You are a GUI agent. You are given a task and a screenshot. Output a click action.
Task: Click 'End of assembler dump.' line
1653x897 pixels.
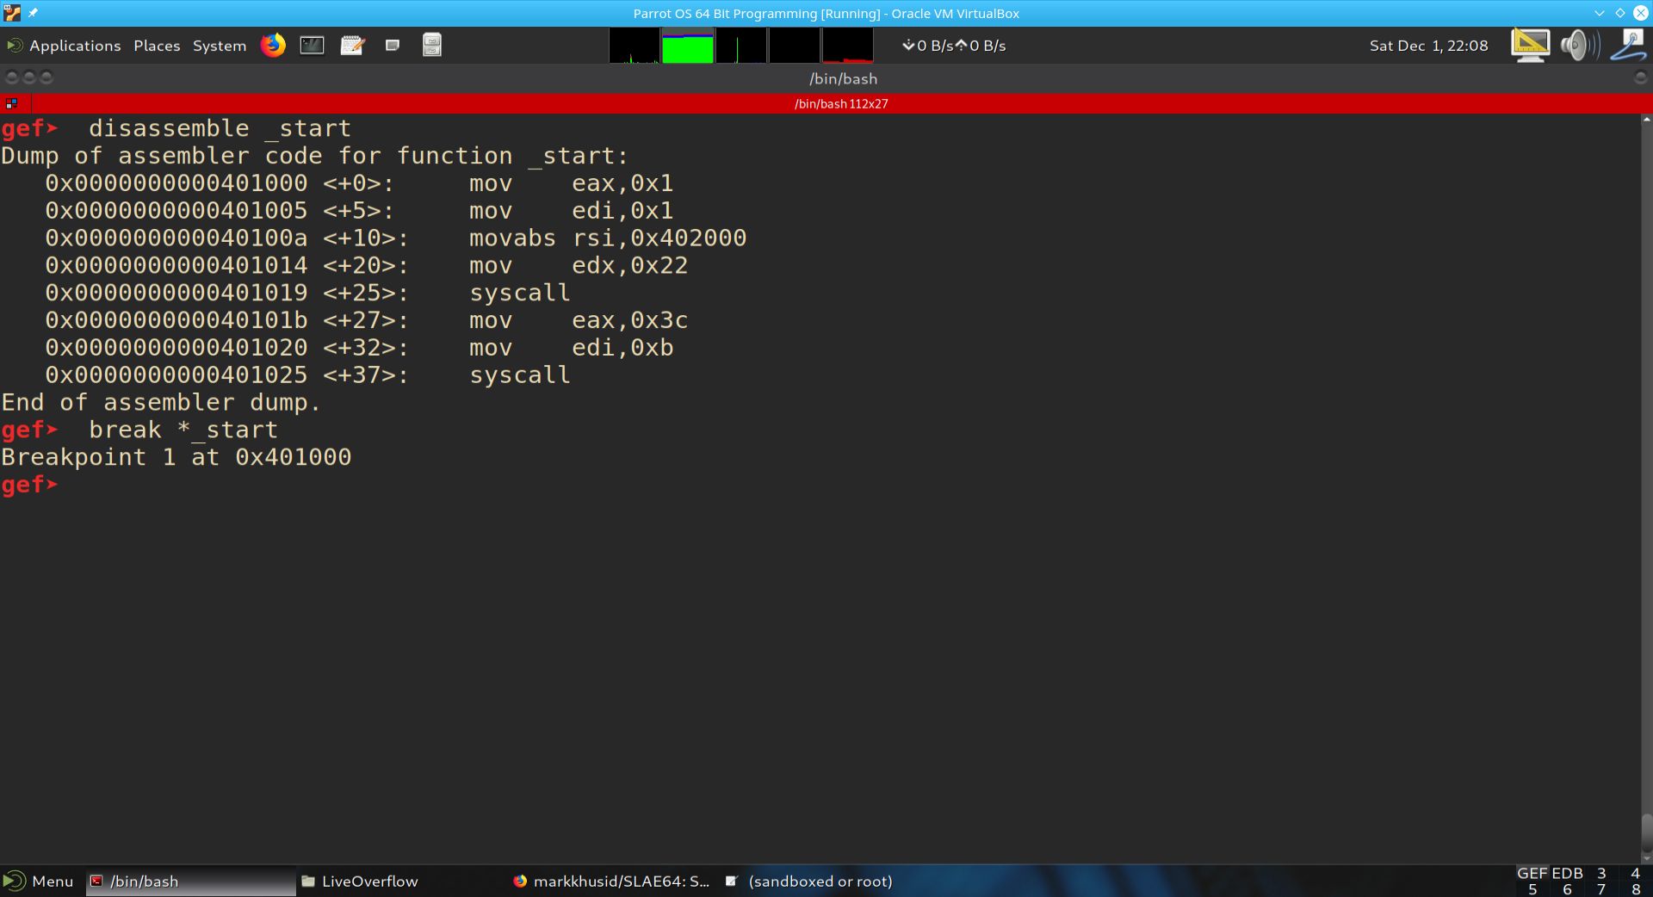pos(161,402)
